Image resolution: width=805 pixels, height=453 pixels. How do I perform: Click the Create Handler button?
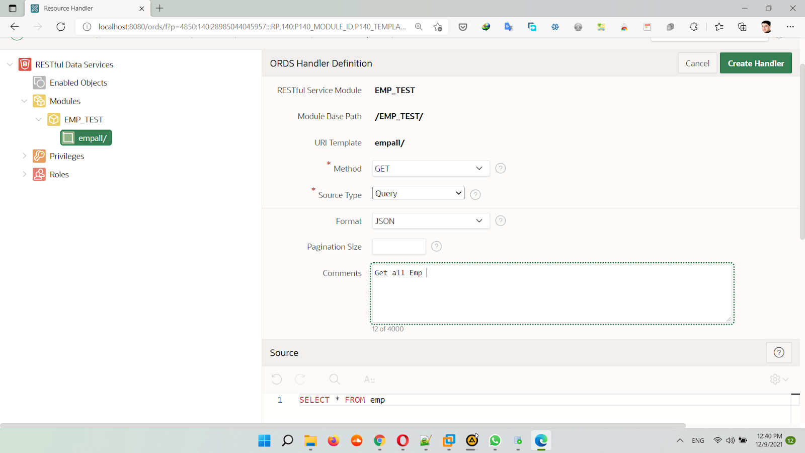tap(755, 63)
